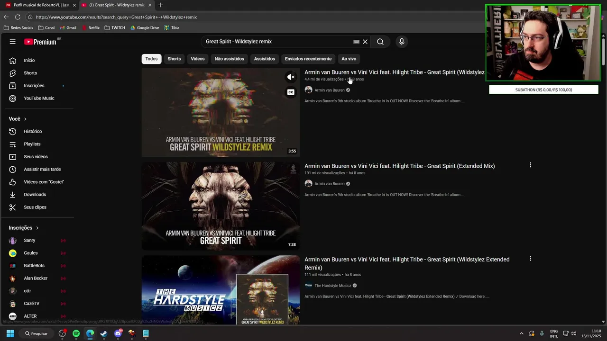Open the BattleBots subscription channel
The width and height of the screenshot is (607, 341).
pos(34,266)
